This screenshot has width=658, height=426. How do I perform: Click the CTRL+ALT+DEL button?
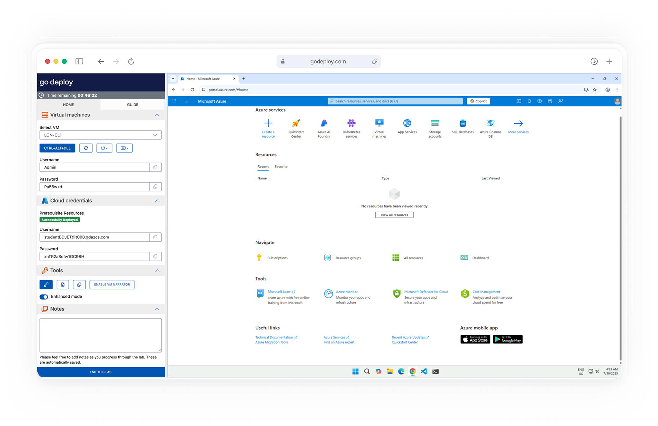[57, 148]
